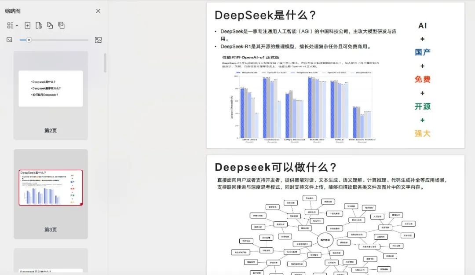Click the extract pages icon

[61, 26]
